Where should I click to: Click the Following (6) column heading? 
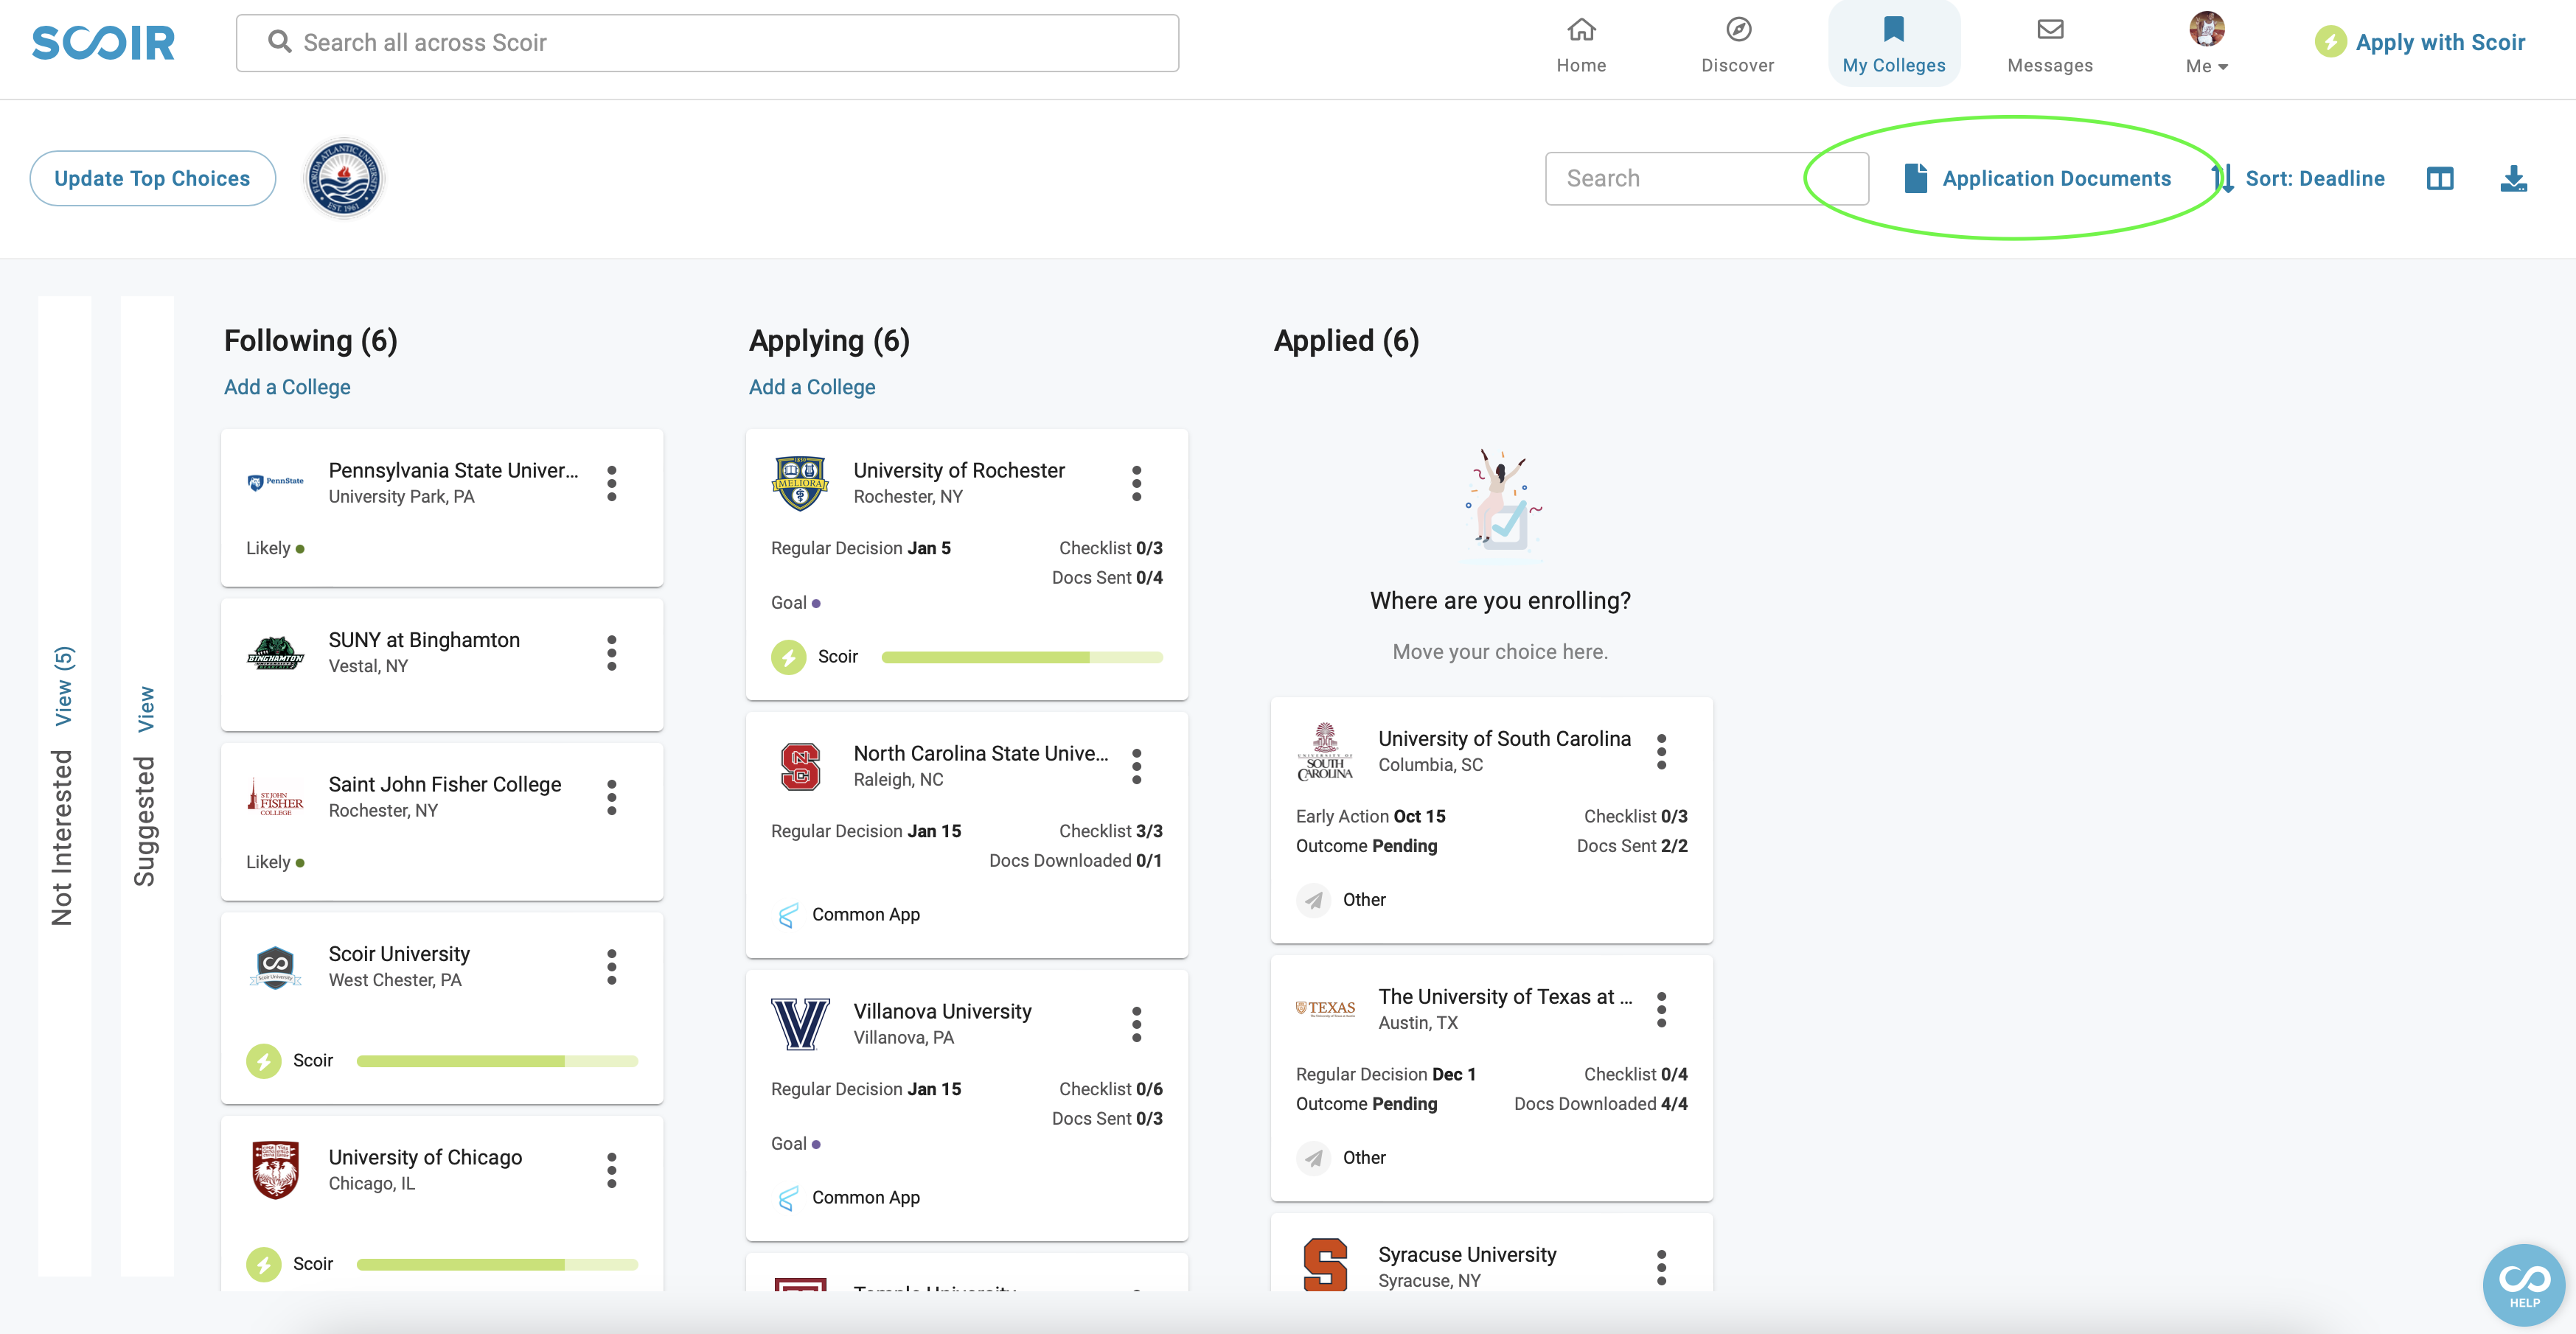pyautogui.click(x=311, y=340)
